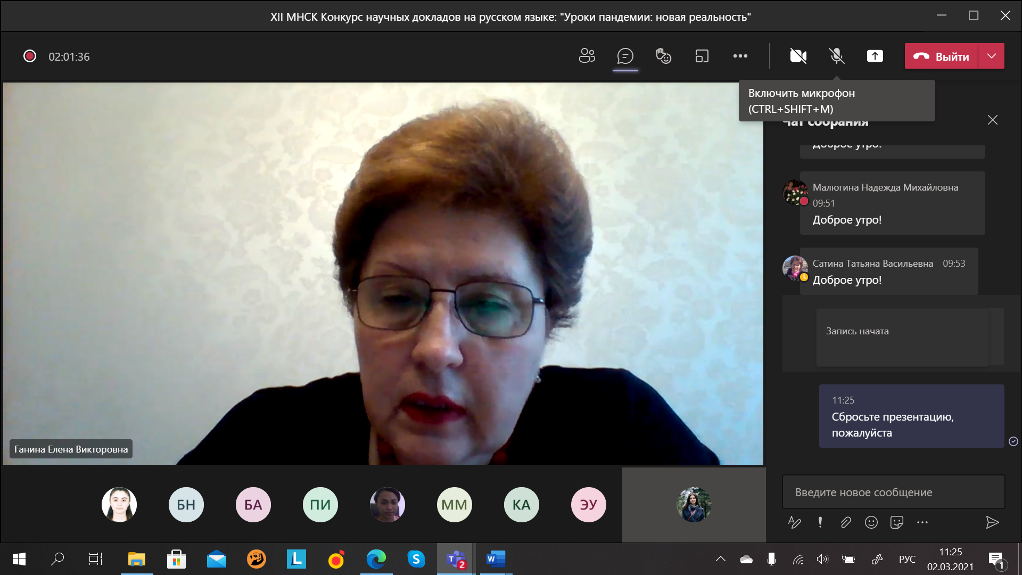
Task: Open the raise hand and reactions menu
Action: (663, 56)
